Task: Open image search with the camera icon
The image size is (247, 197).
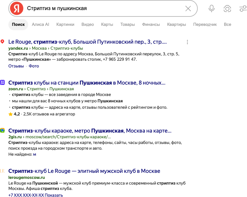Action: [x=227, y=8]
